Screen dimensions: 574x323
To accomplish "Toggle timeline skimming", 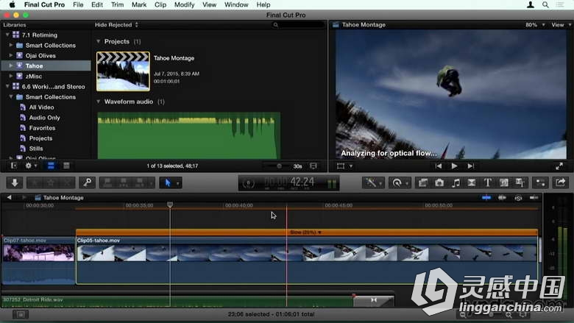I will click(486, 197).
